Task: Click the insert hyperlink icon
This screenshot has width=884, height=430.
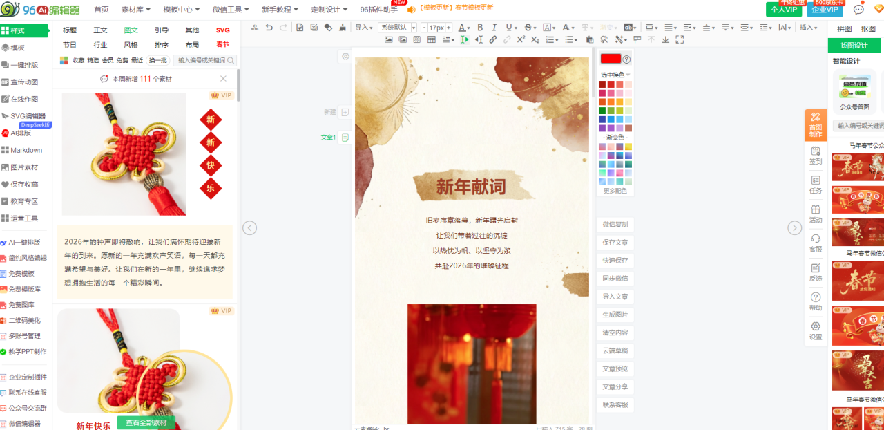Action: (x=492, y=40)
